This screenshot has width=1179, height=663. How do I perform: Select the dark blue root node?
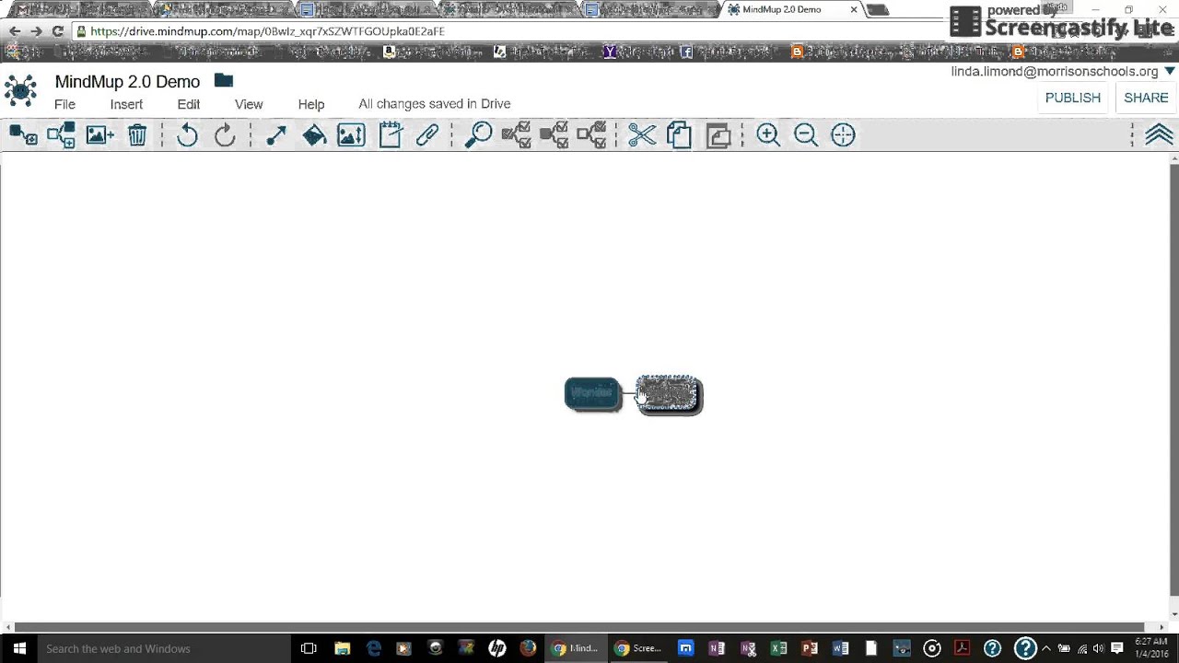[x=593, y=394]
